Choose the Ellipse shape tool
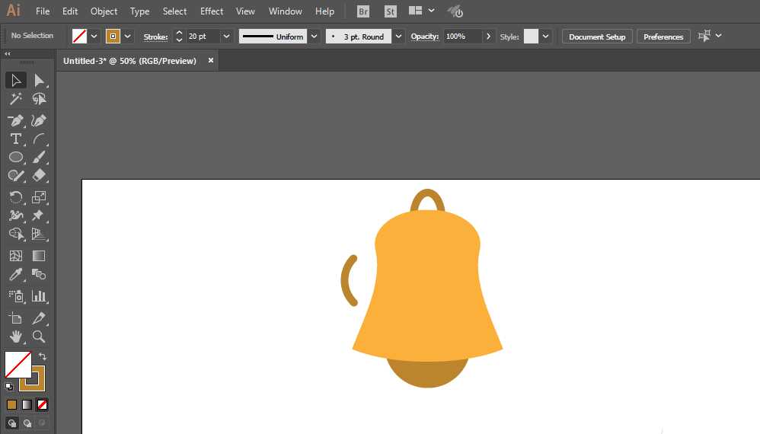 [15, 157]
